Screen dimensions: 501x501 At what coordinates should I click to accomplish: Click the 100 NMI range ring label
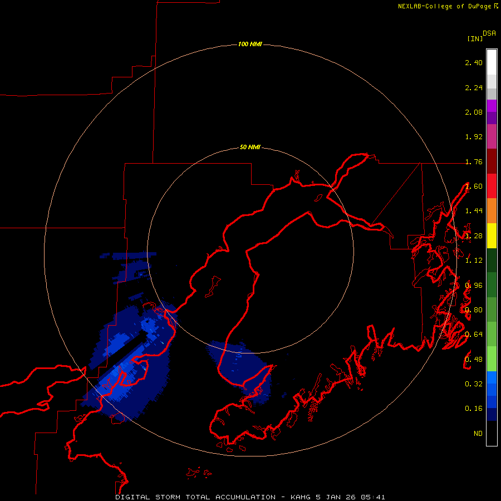tap(250, 44)
